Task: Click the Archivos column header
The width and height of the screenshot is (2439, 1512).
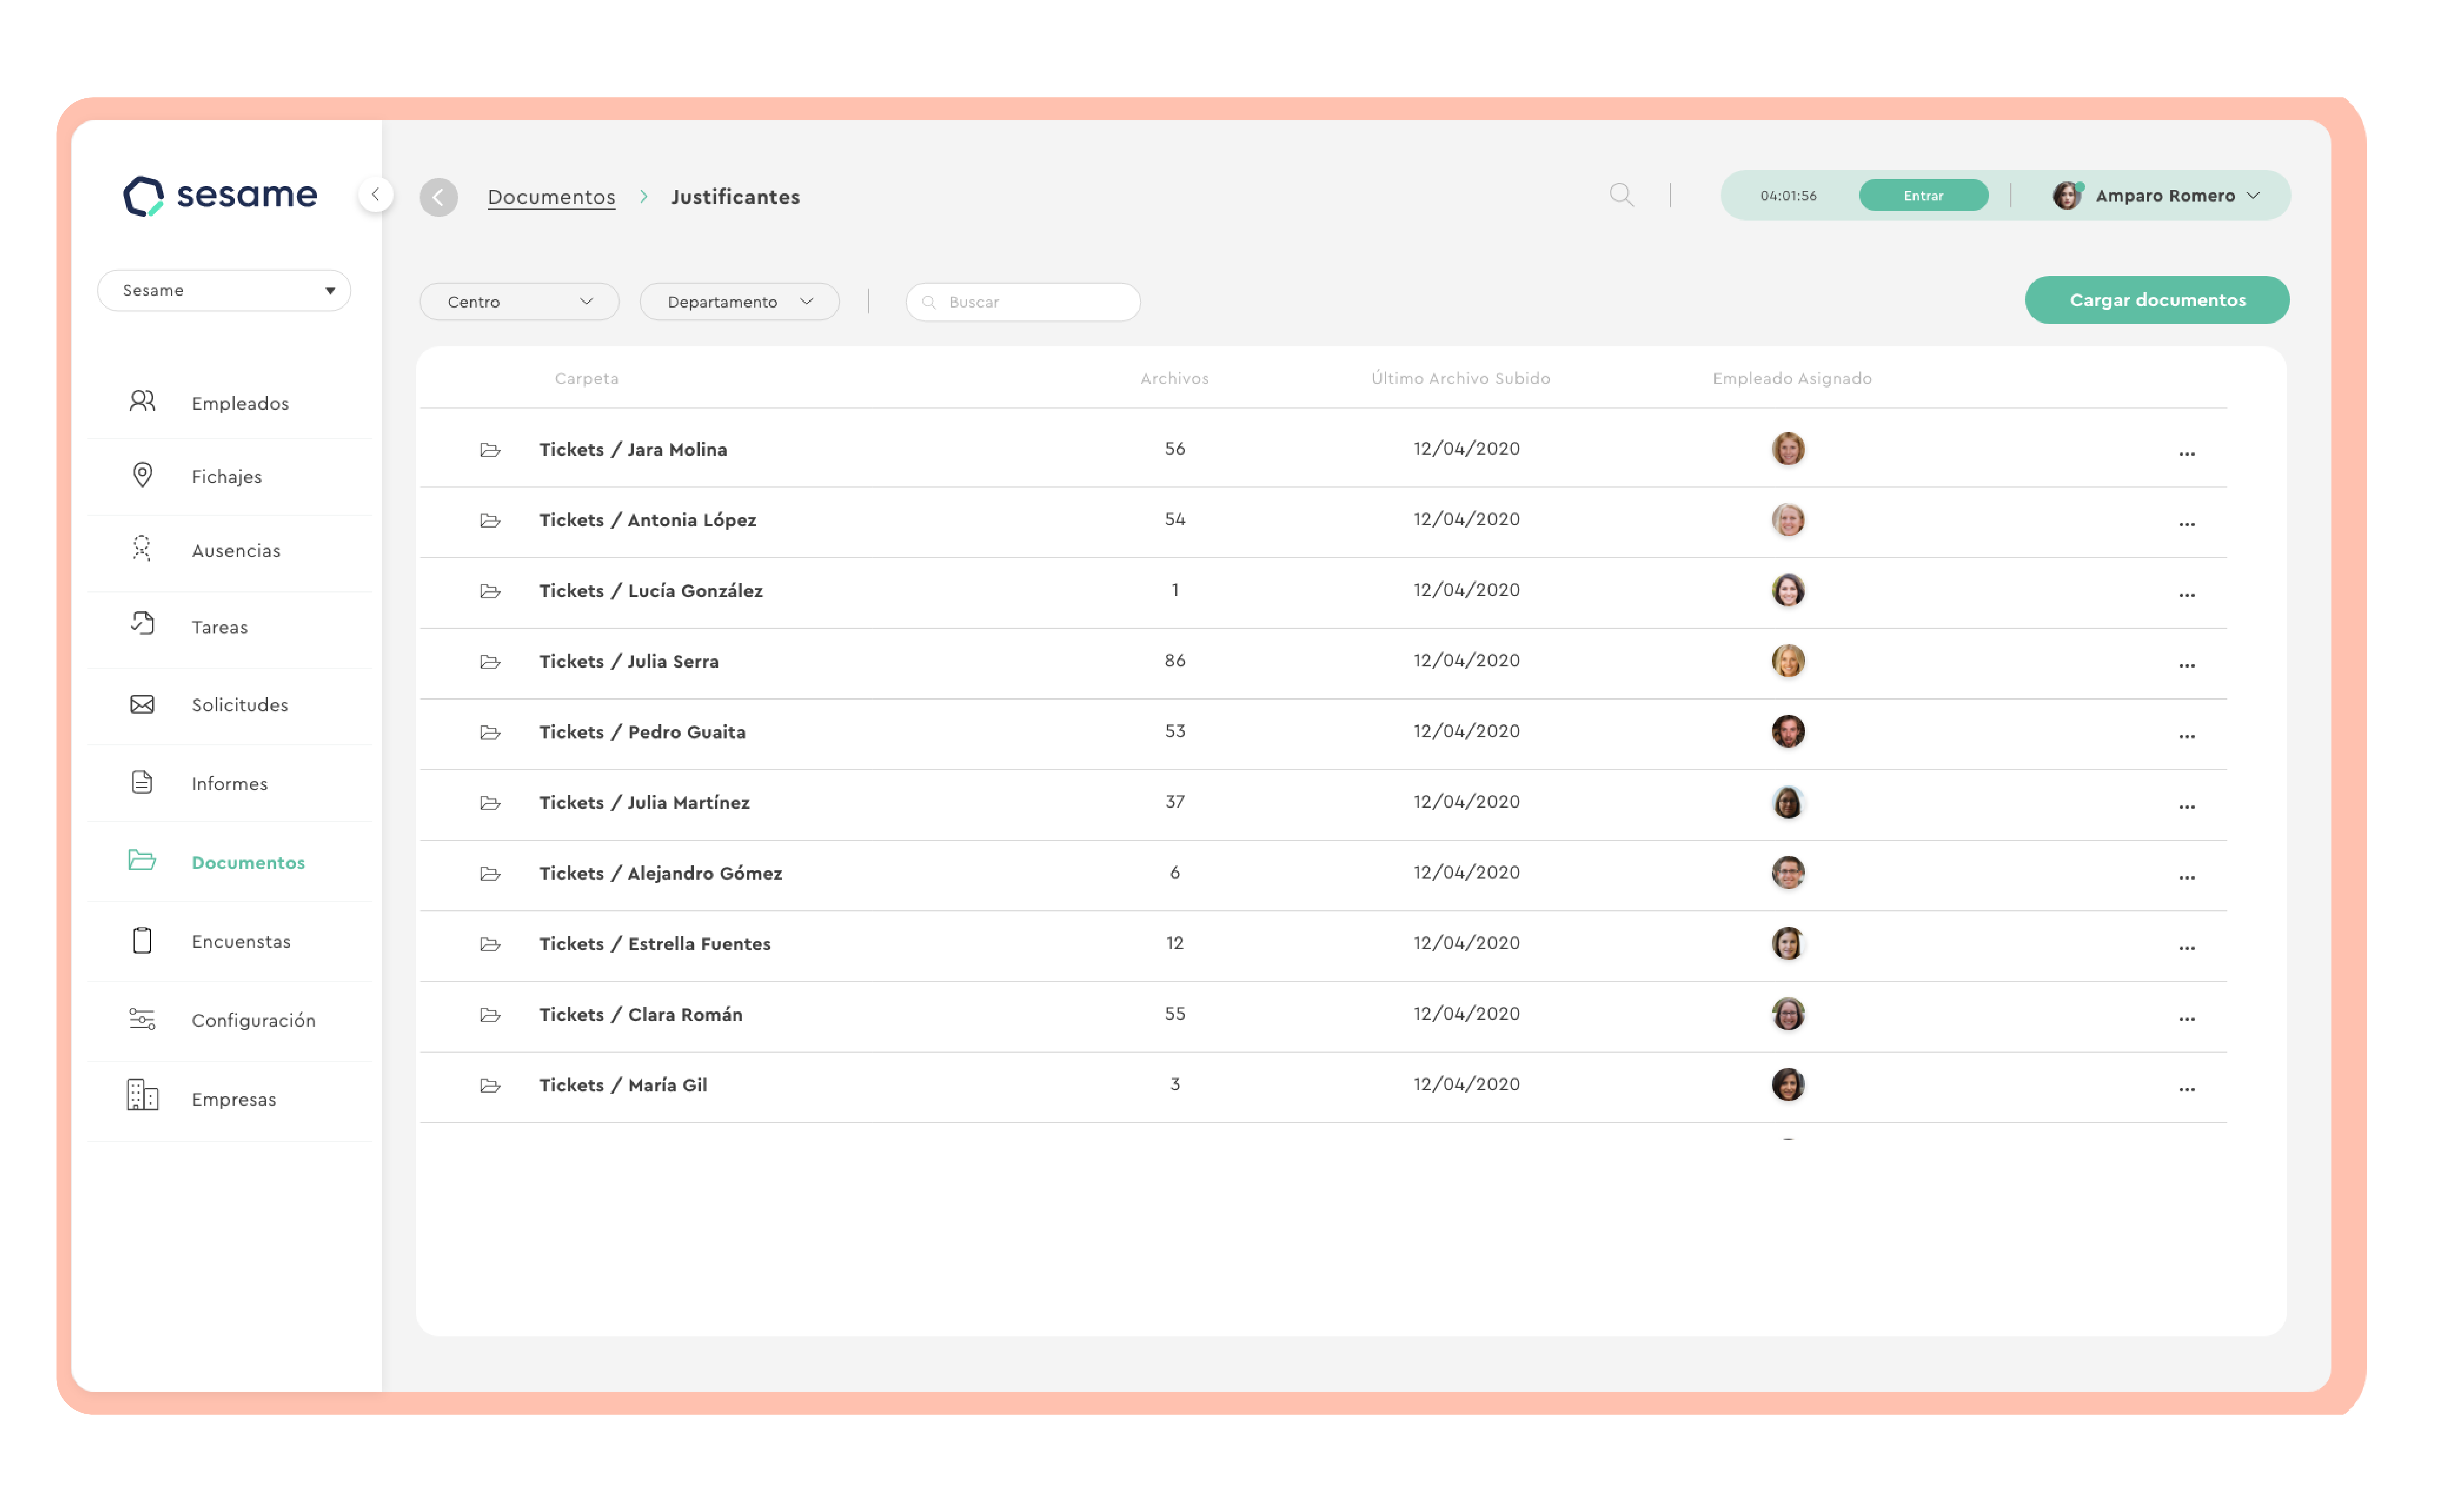Action: (x=1174, y=378)
